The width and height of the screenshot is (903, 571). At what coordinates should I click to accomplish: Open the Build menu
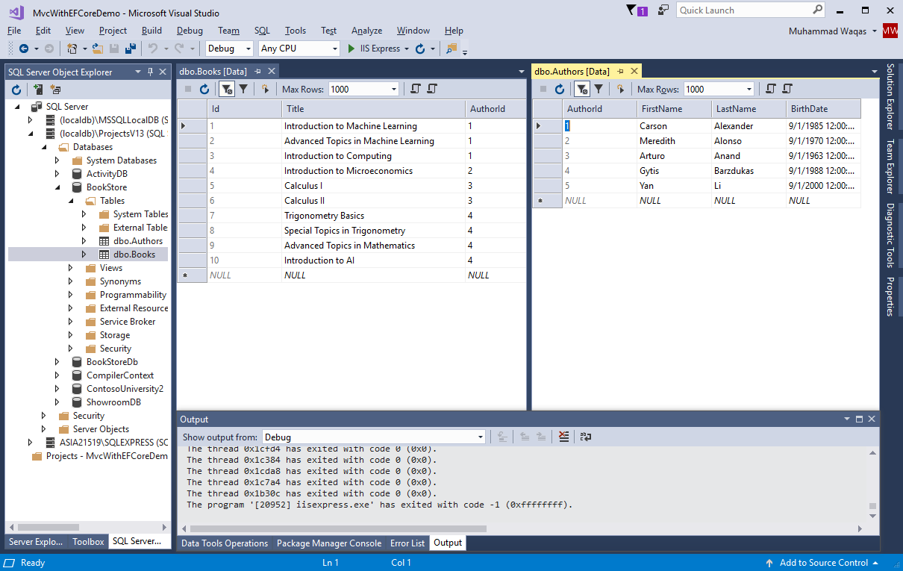point(151,31)
